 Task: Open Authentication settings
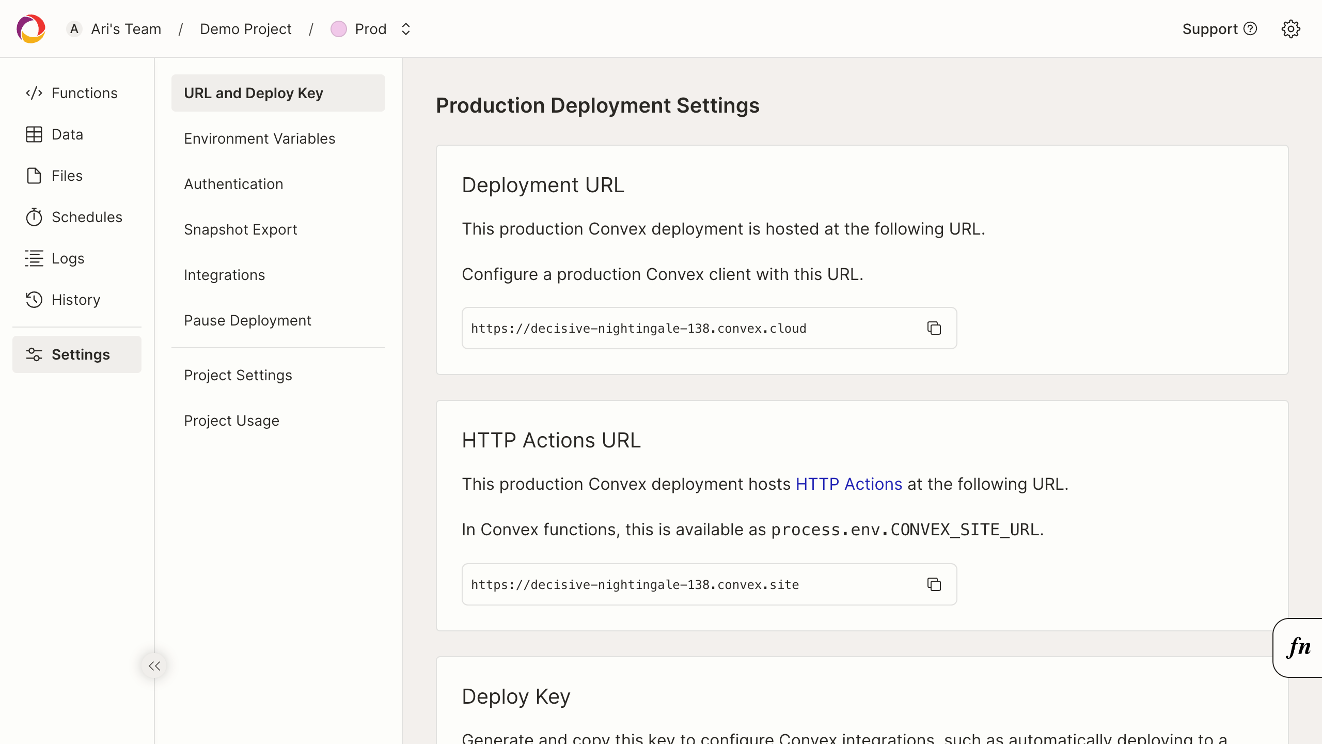278,184
